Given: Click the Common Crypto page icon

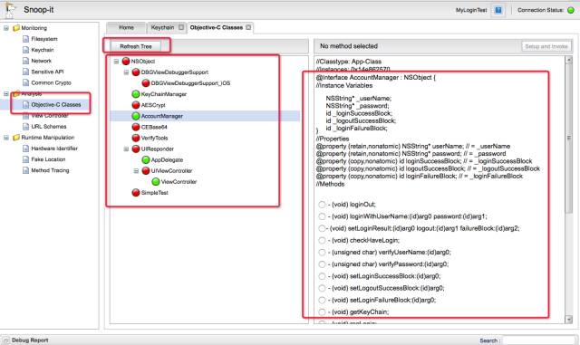Looking at the screenshot, I should click(25, 82).
